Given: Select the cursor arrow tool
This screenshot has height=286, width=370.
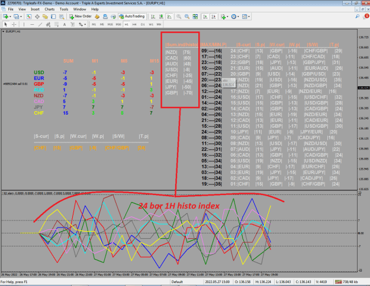Looking at the screenshot, I should tap(6, 24).
